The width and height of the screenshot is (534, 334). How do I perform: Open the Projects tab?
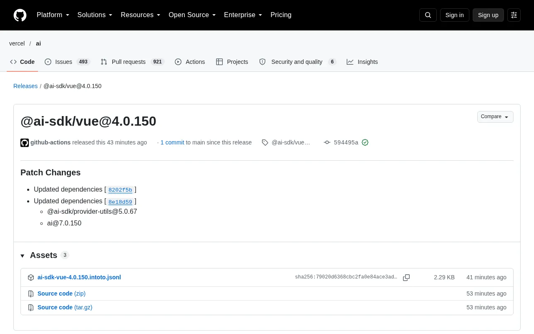tap(232, 62)
